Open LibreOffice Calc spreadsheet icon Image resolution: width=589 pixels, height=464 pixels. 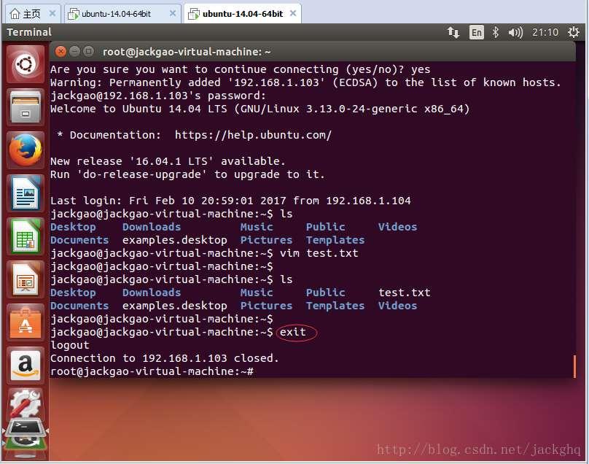click(26, 237)
